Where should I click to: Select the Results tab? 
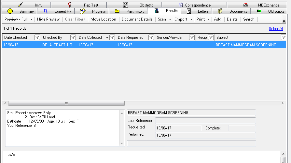[x=164, y=11]
